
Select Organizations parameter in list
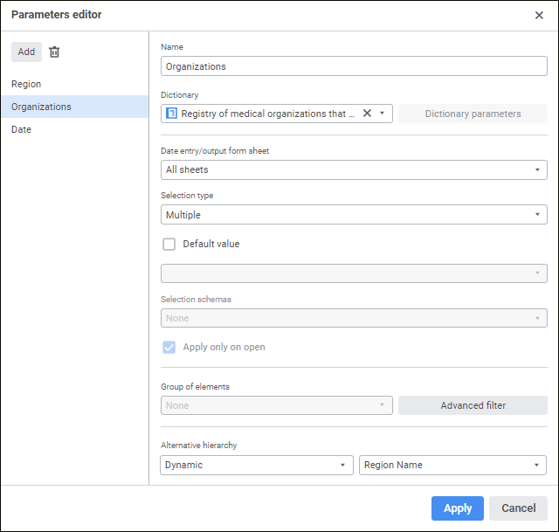(x=41, y=107)
